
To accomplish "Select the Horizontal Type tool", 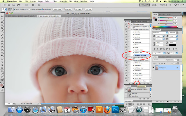I will coord(2,62).
